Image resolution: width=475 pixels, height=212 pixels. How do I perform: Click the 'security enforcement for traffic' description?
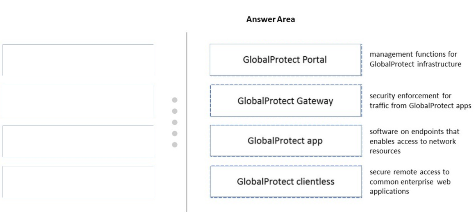[420, 101]
